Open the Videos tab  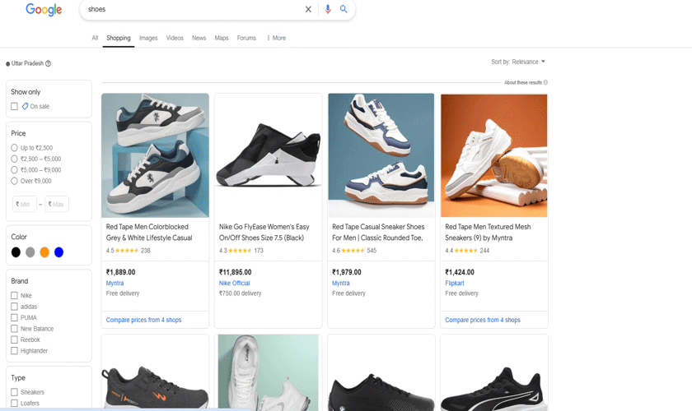175,38
